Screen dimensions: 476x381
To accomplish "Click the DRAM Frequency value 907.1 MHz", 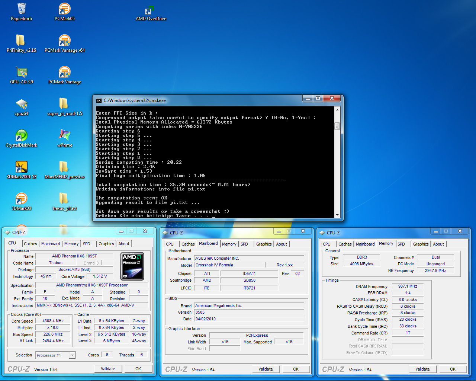I will point(408,286).
